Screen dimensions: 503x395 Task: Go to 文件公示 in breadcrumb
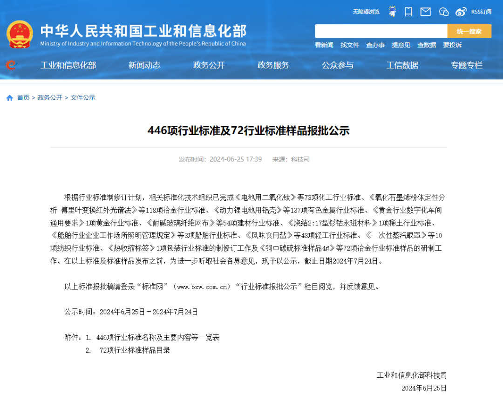pyautogui.click(x=83, y=97)
